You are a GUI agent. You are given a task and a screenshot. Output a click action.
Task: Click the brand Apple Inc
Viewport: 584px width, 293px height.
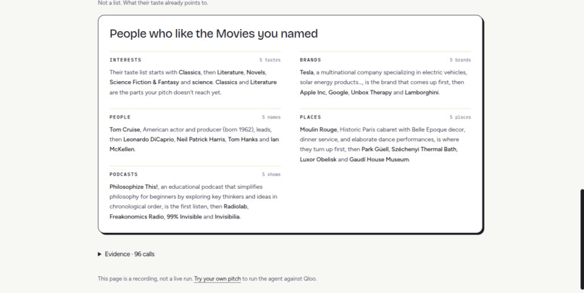tap(312, 92)
